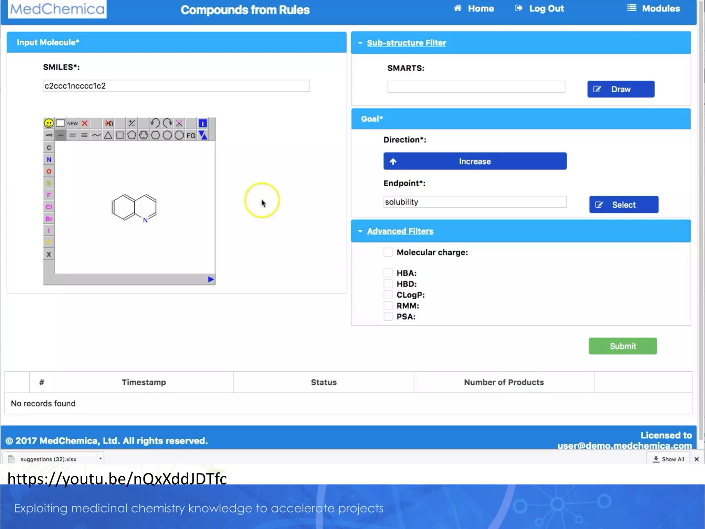
Task: Select the chlorine Cl atom button
Action: click(49, 207)
